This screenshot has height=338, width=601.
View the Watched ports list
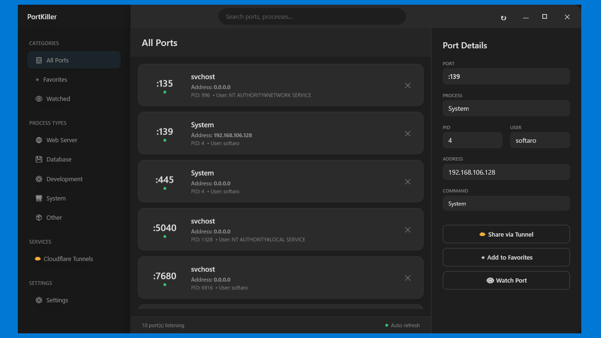[x=58, y=99]
